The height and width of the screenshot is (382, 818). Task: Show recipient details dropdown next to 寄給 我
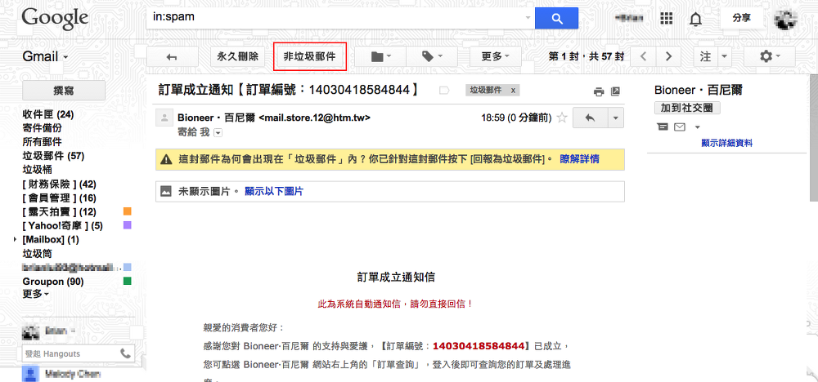tap(218, 133)
